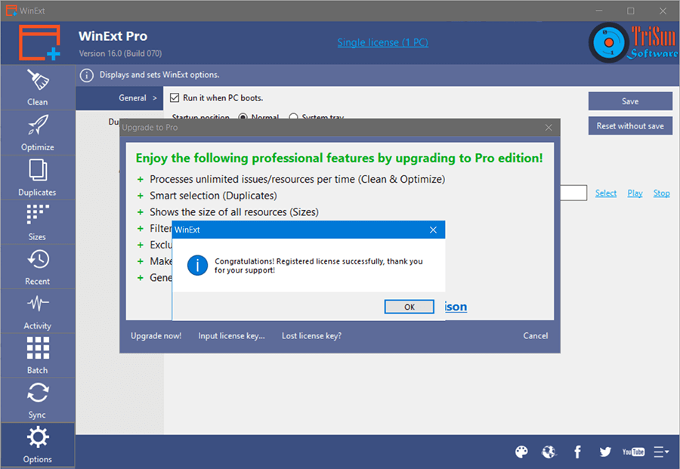
Task: Click the 'Enjoy the following professional features' heading
Action: [339, 158]
